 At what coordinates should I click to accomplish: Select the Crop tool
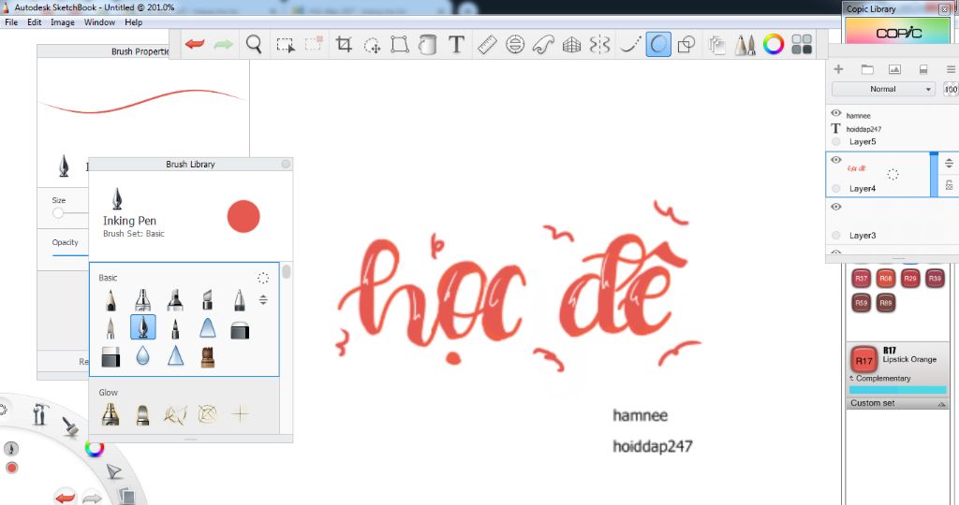(344, 44)
